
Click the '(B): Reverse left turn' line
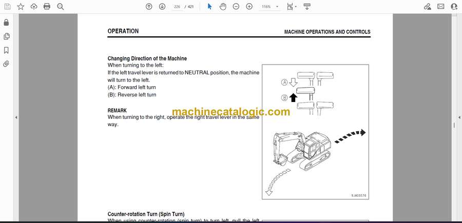pyautogui.click(x=132, y=95)
